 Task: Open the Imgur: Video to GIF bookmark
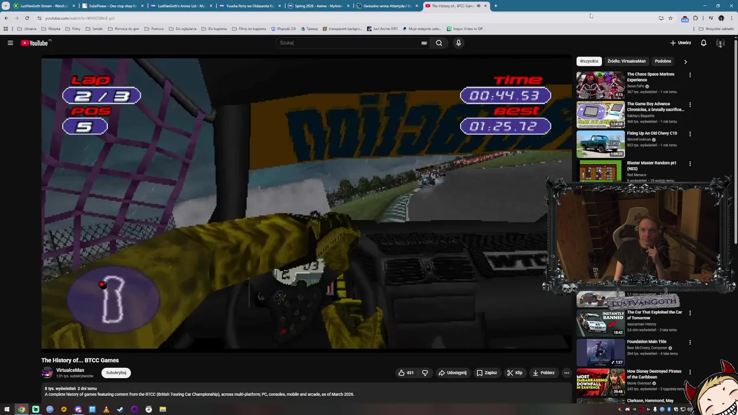[465, 28]
